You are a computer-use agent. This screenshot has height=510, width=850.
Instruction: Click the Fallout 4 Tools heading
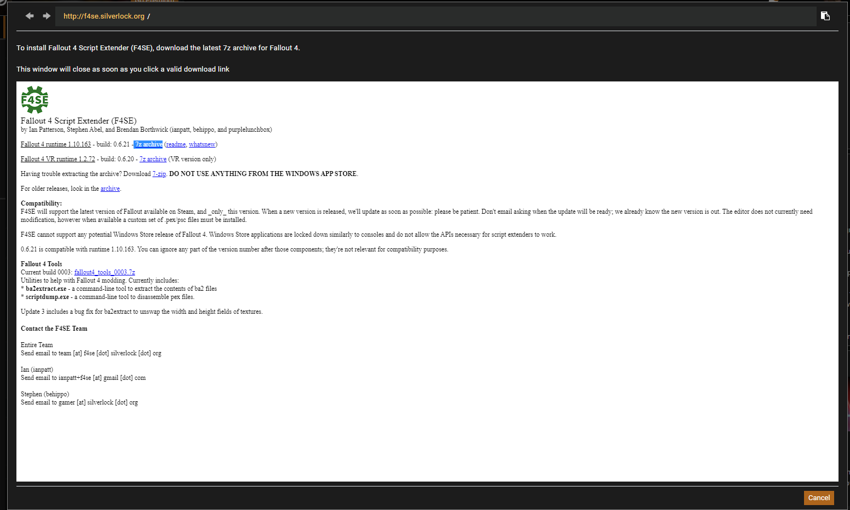click(x=42, y=264)
